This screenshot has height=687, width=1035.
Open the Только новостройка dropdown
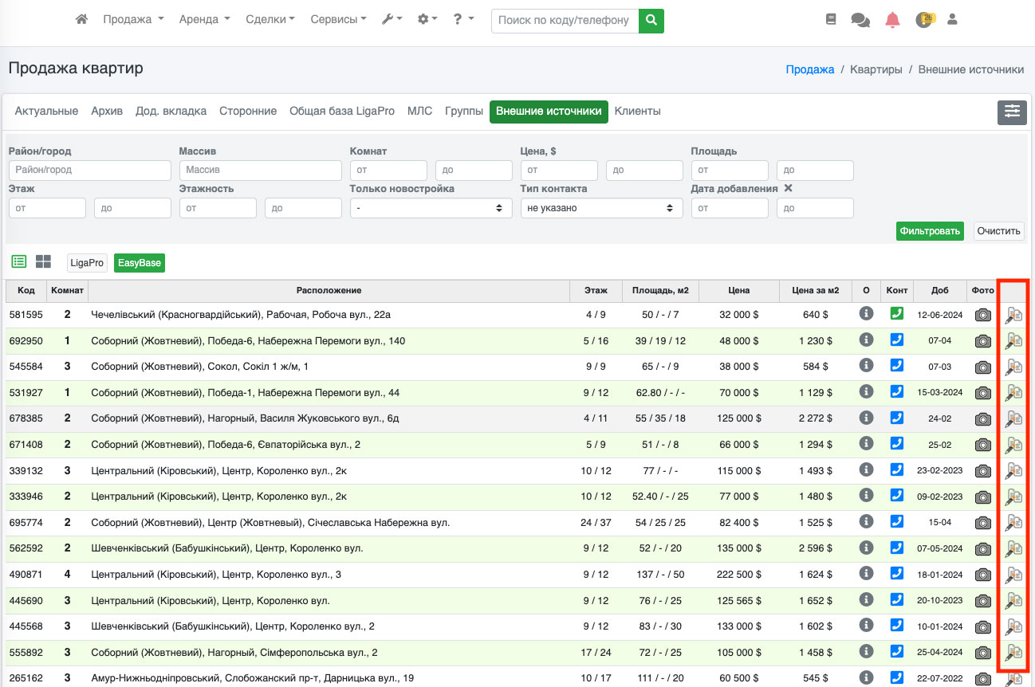[x=431, y=208]
